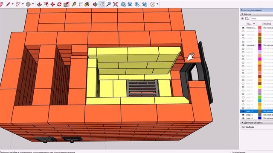Hide the ряд 11 tag
Viewport: 273px width, 153px height.
tap(243, 115)
